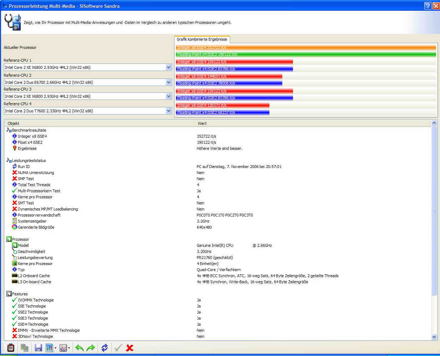
Task: Go back with the green left arrow
Action: coord(80,348)
